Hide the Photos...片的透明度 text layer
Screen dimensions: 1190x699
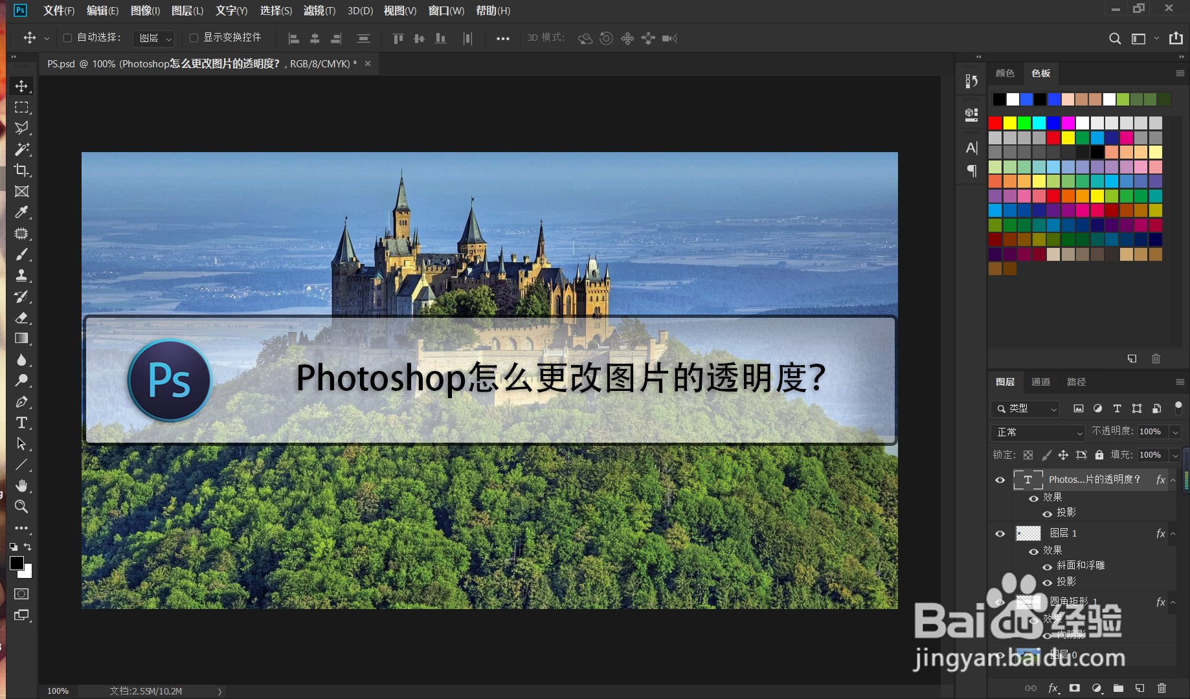(1000, 480)
